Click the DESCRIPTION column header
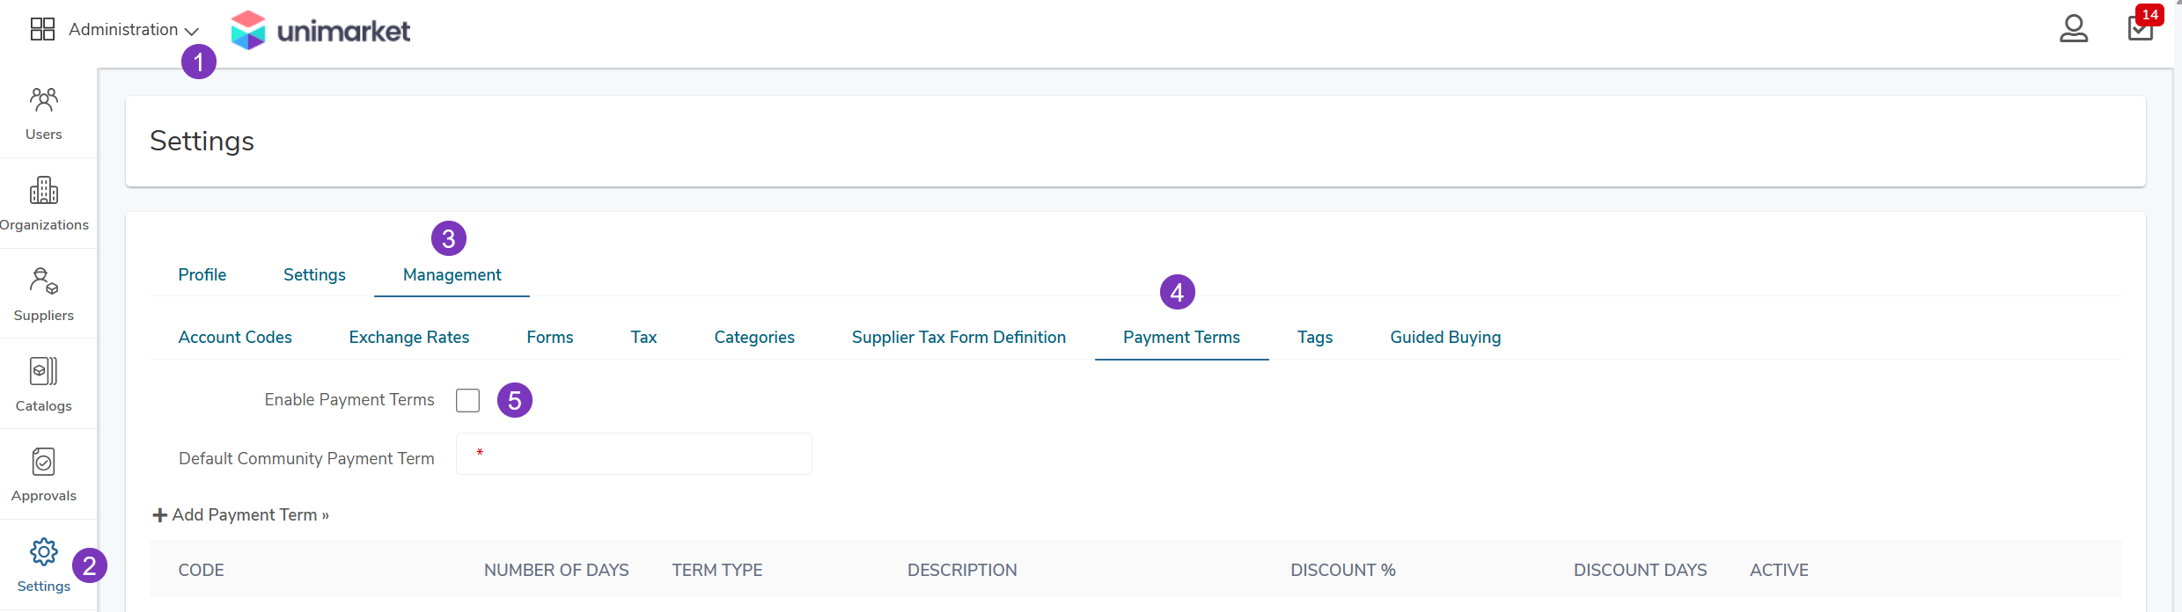This screenshot has width=2182, height=612. 962,570
